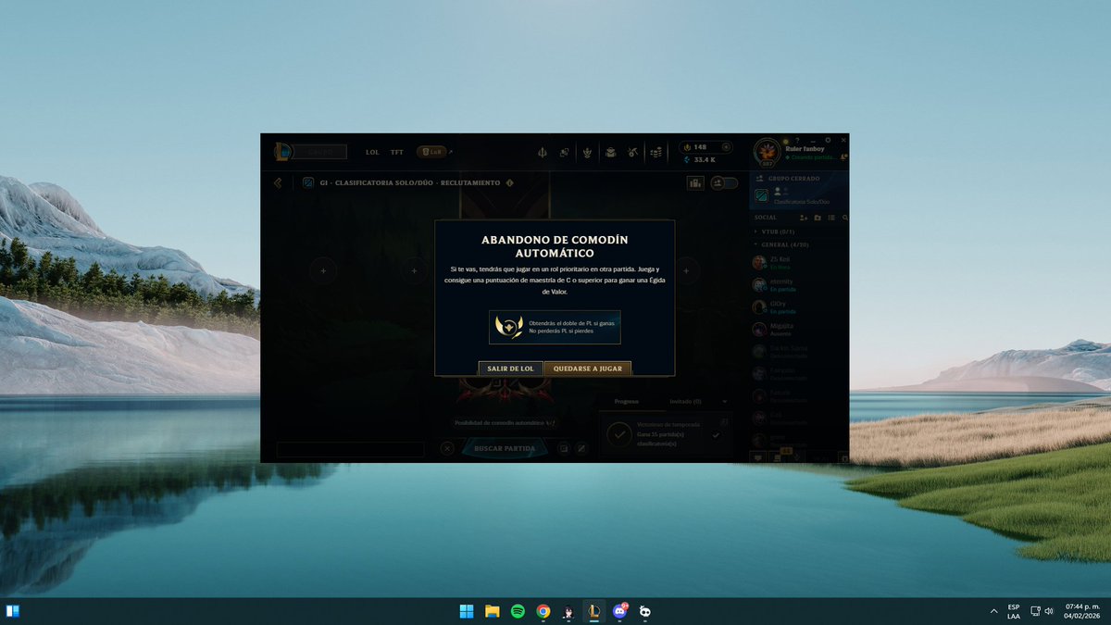Click the new folder icon in SOCIAL

[x=818, y=218]
